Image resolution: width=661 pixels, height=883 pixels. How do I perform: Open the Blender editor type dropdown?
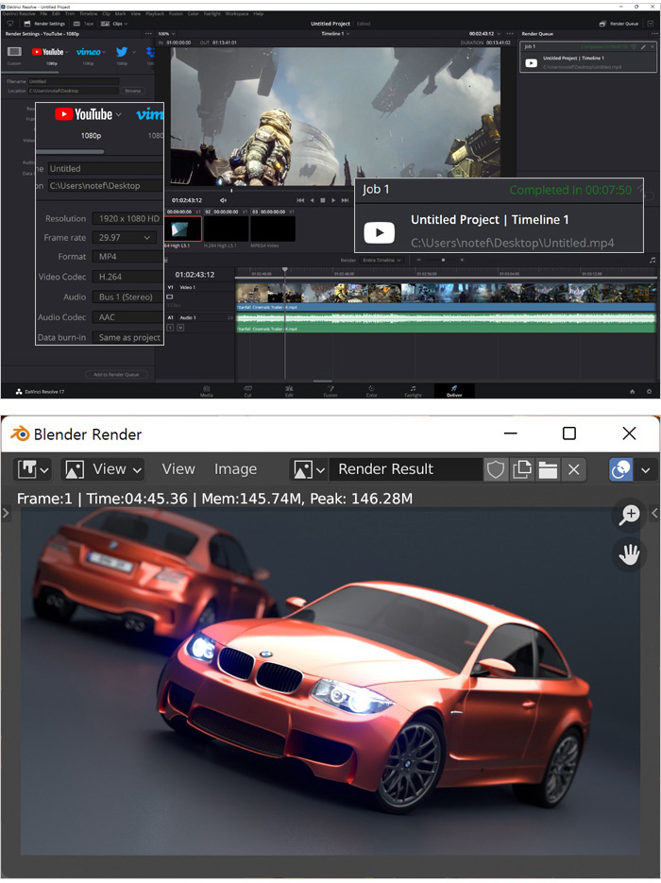(x=32, y=469)
